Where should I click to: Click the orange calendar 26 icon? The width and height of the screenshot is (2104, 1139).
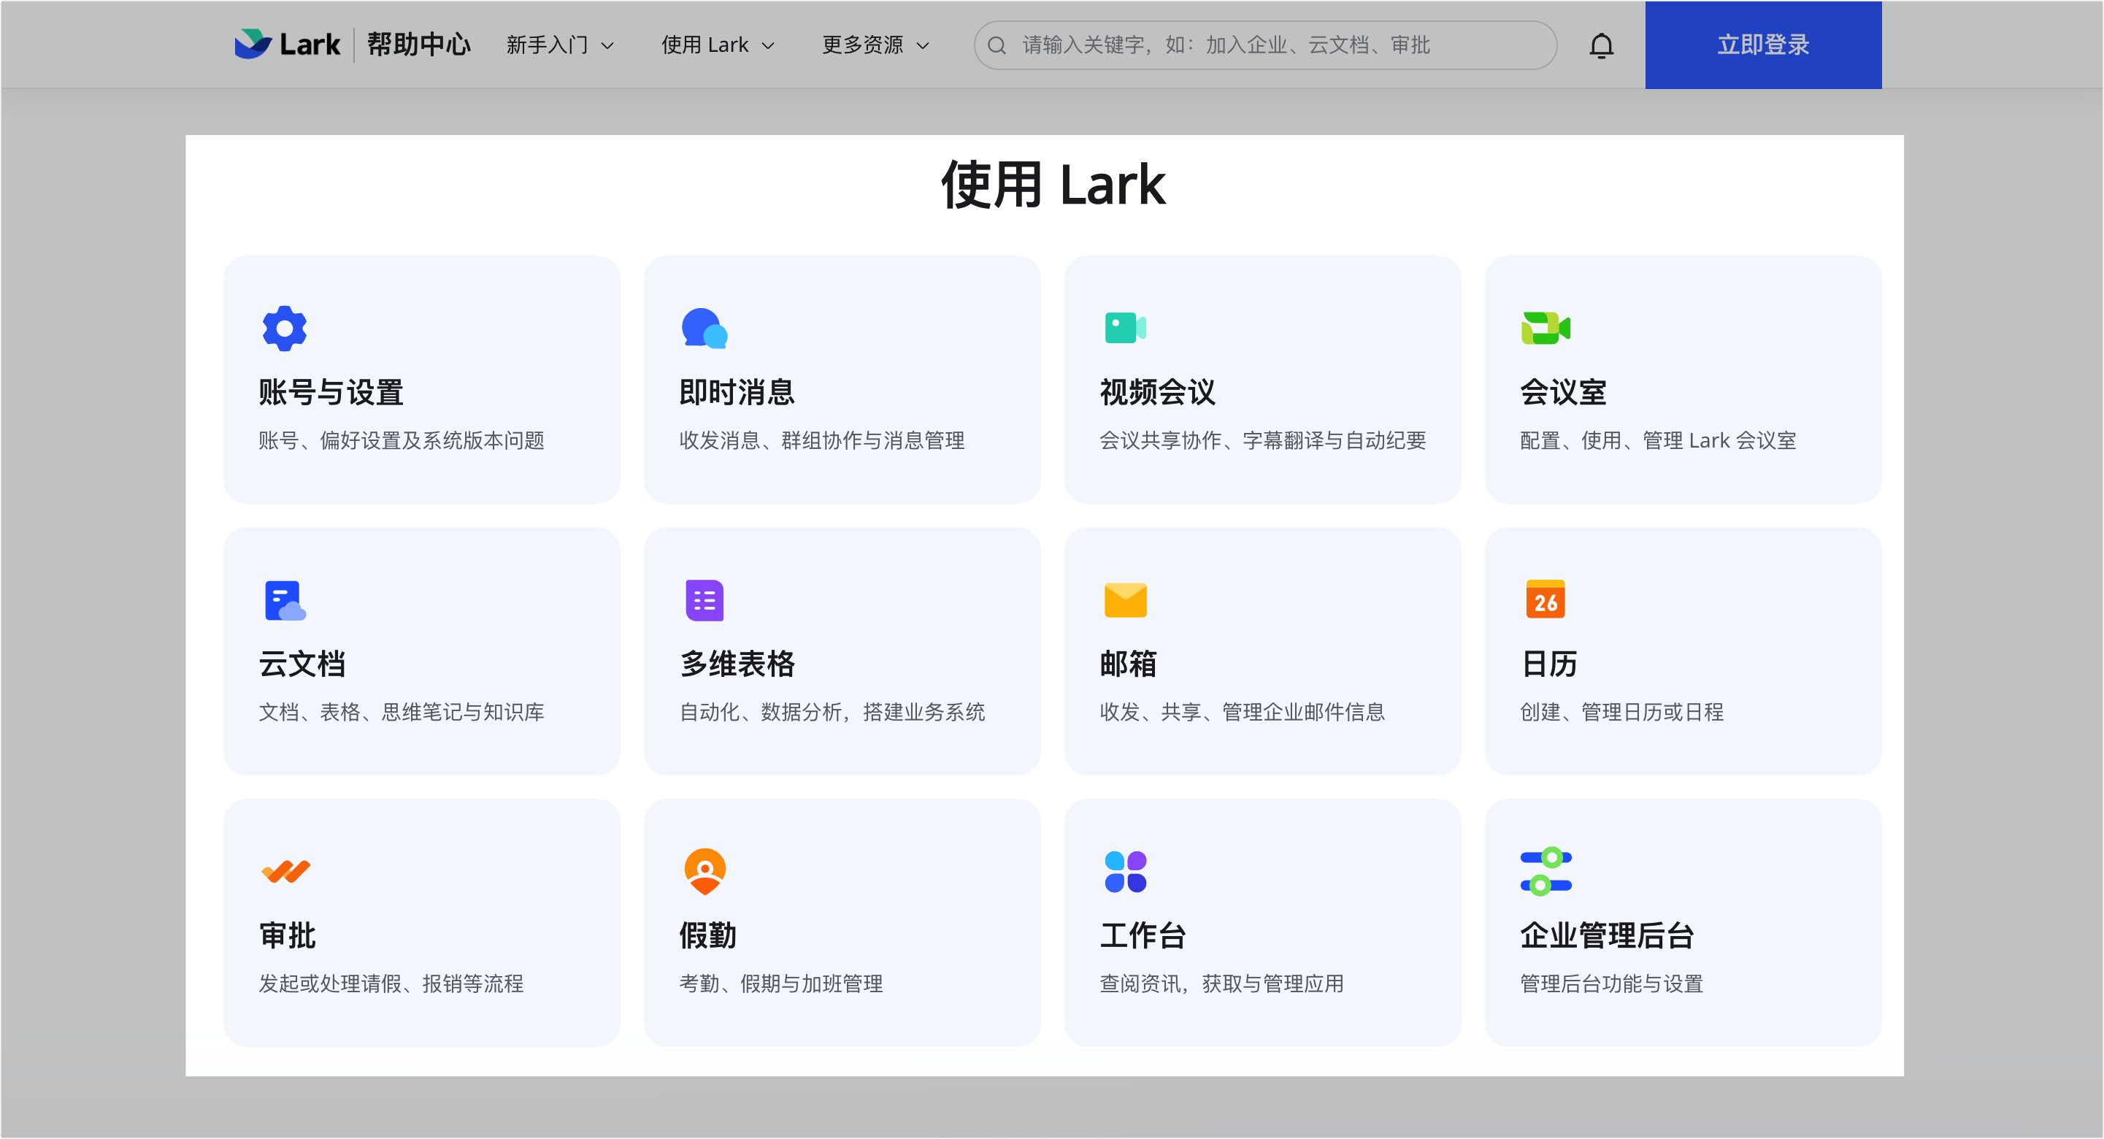pyautogui.click(x=1546, y=599)
